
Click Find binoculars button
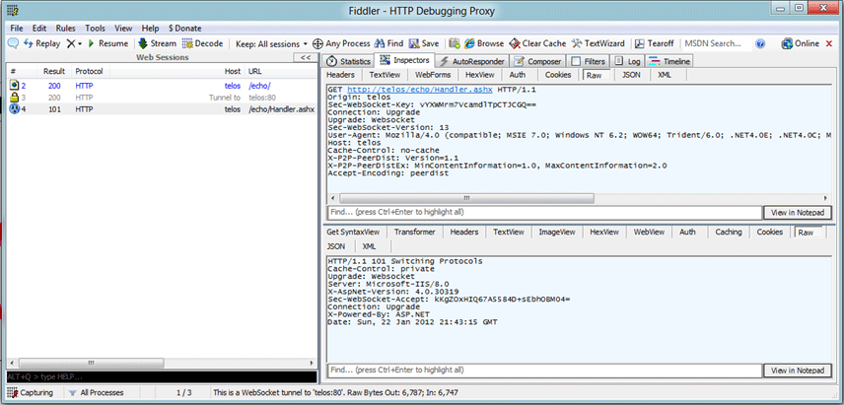pos(388,43)
